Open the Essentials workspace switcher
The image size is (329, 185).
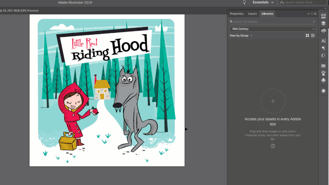click(263, 2)
